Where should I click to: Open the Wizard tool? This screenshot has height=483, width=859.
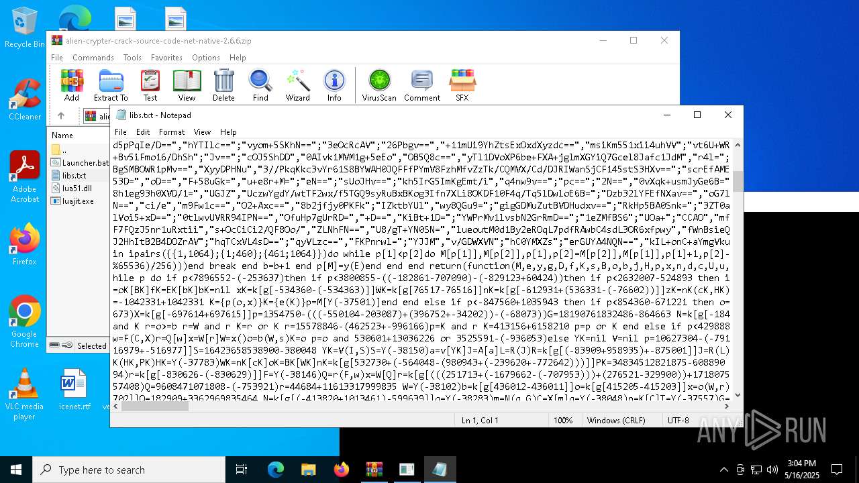[297, 85]
